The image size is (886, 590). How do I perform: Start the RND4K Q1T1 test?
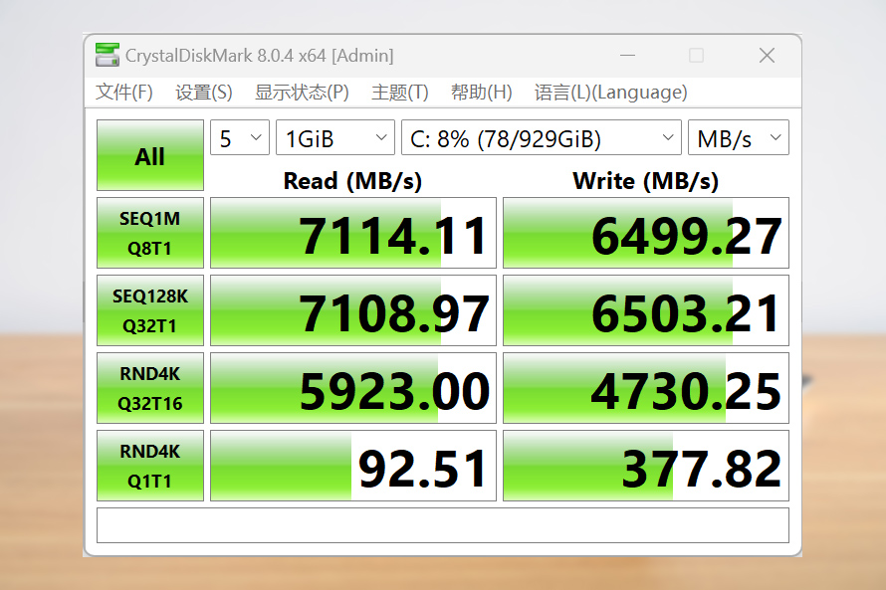click(x=150, y=466)
